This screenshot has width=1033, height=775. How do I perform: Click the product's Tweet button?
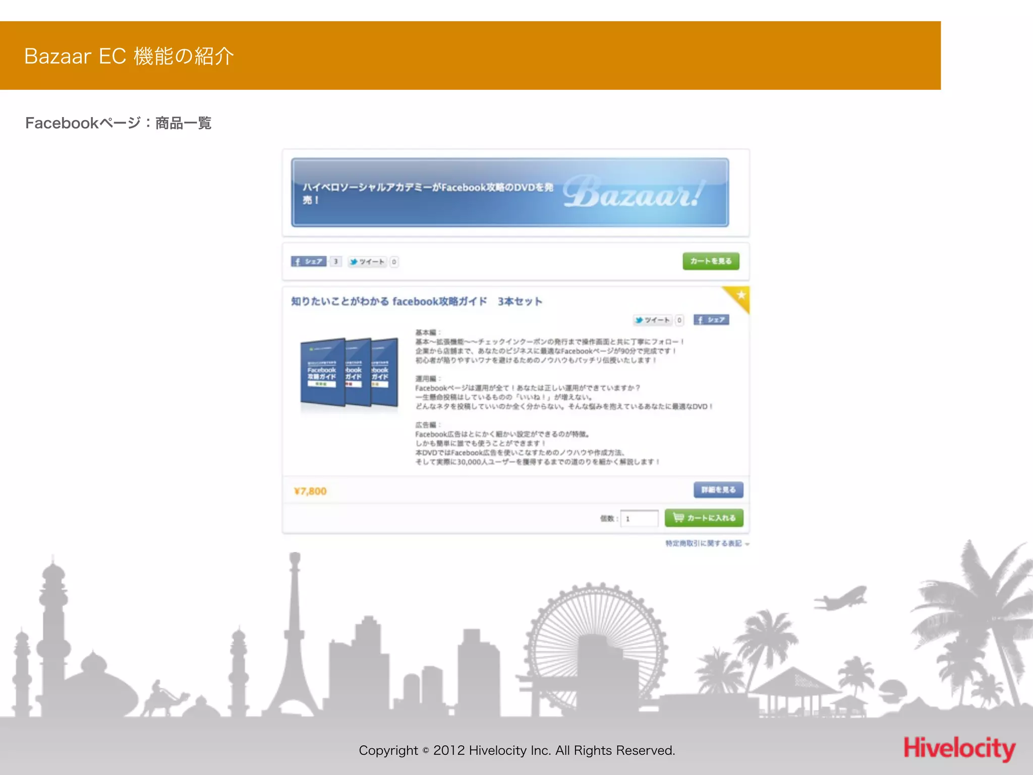[653, 320]
